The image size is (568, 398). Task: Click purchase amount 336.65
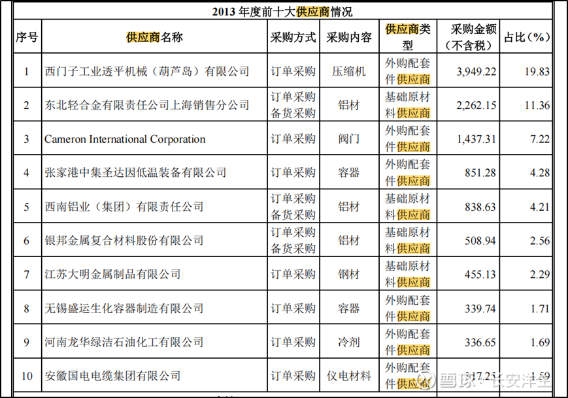coord(480,343)
